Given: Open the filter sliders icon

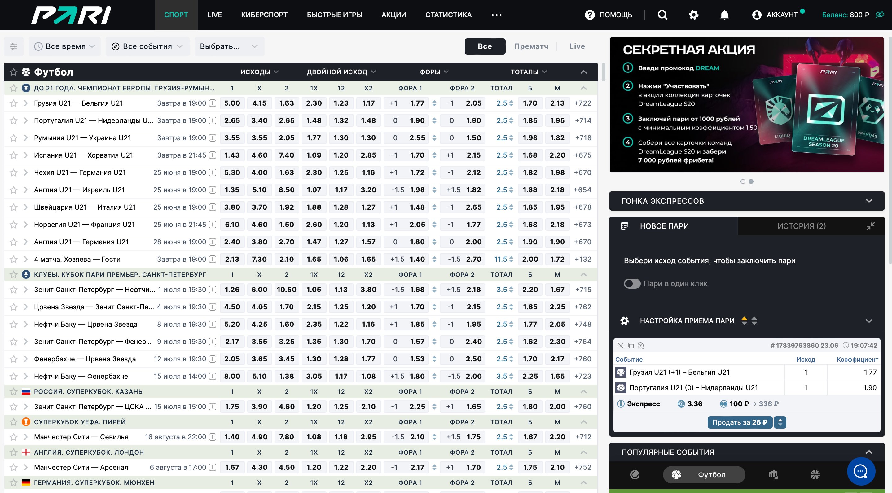Looking at the screenshot, I should 14,46.
